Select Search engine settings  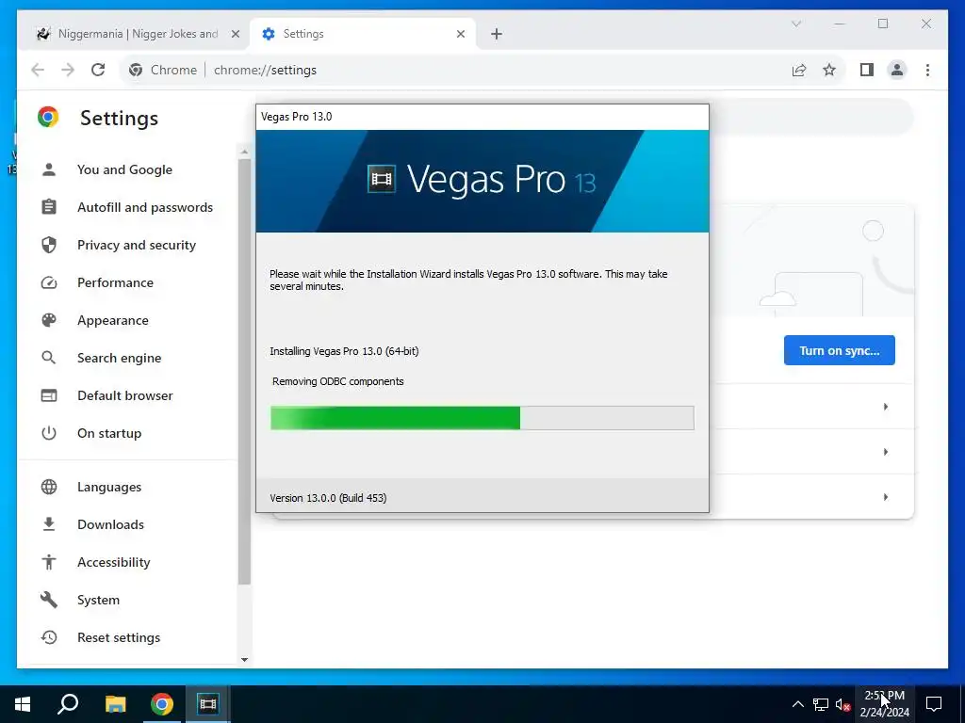pyautogui.click(x=119, y=358)
